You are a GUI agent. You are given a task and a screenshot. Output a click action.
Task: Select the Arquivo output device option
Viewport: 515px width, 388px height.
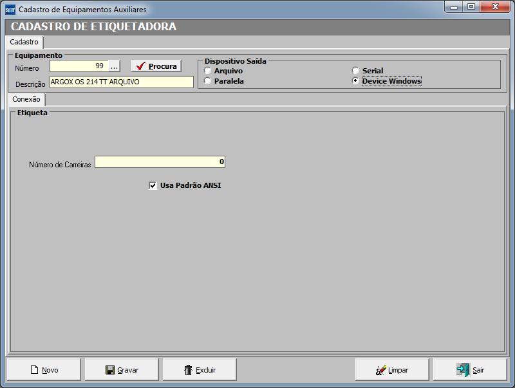tap(208, 71)
